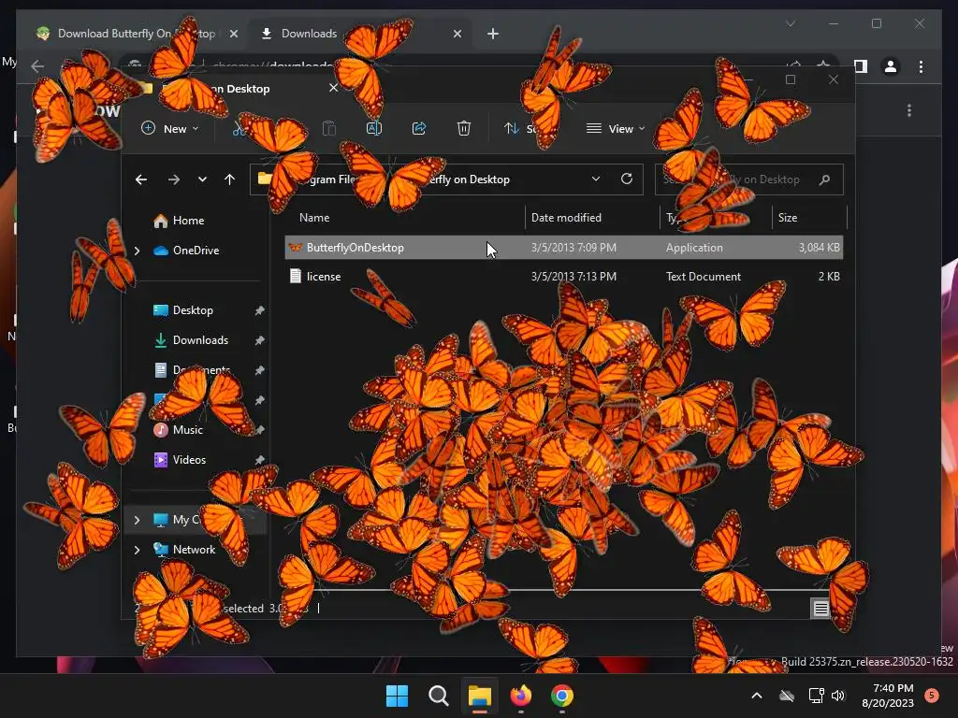Close the Explorer folder tab
The height and width of the screenshot is (718, 958).
pos(333,88)
